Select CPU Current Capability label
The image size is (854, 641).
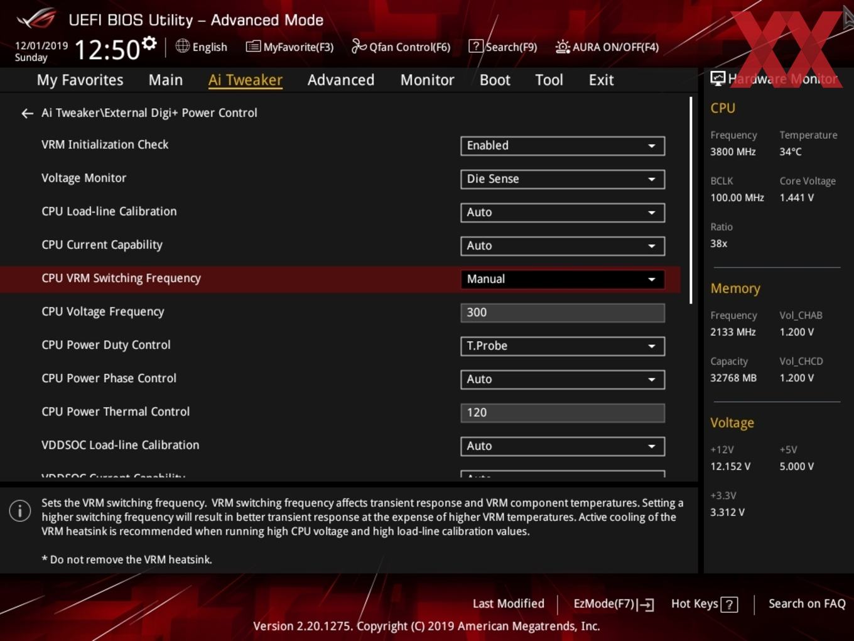(x=102, y=245)
